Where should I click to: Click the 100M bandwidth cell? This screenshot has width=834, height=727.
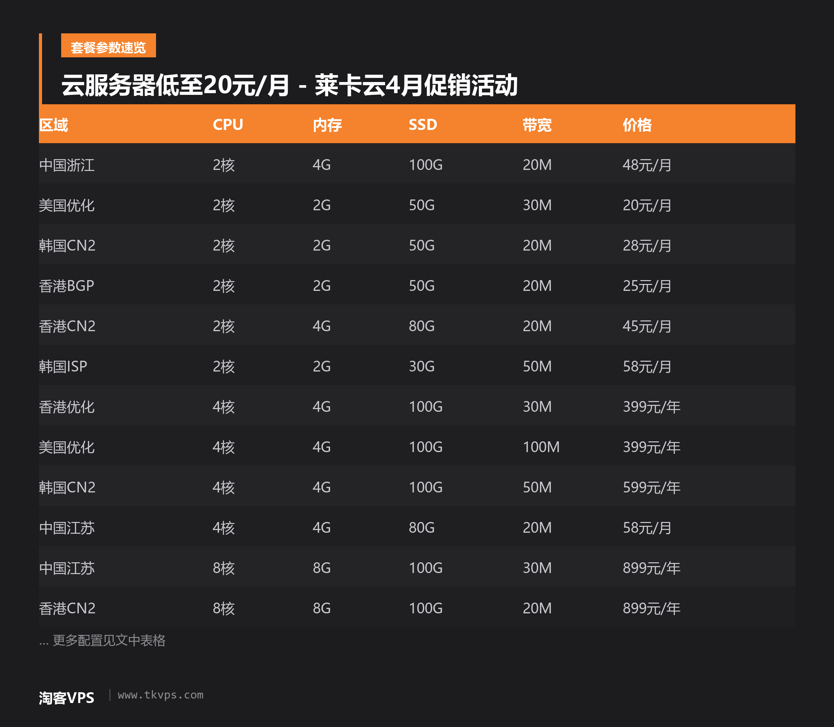pos(541,447)
